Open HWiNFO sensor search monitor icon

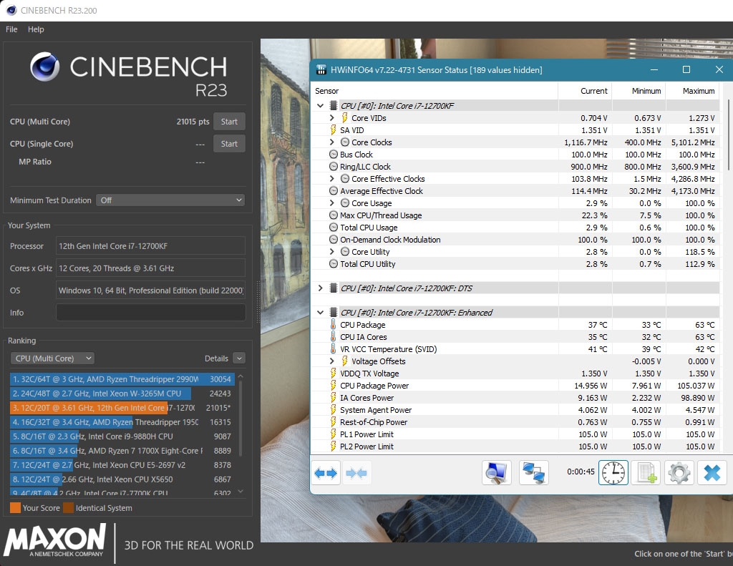click(x=497, y=472)
